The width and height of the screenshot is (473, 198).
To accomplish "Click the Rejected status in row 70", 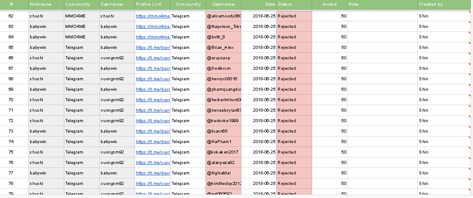I will click(294, 100).
